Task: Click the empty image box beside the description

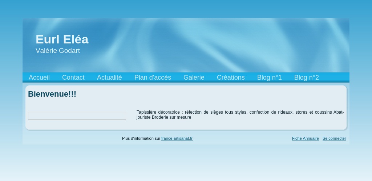Action: coord(77,116)
